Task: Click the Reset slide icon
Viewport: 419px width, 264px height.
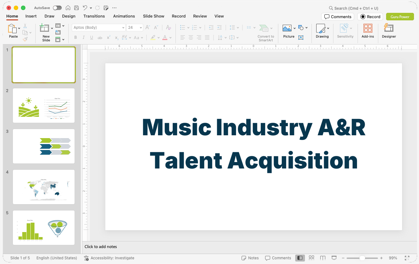Action: [58, 32]
